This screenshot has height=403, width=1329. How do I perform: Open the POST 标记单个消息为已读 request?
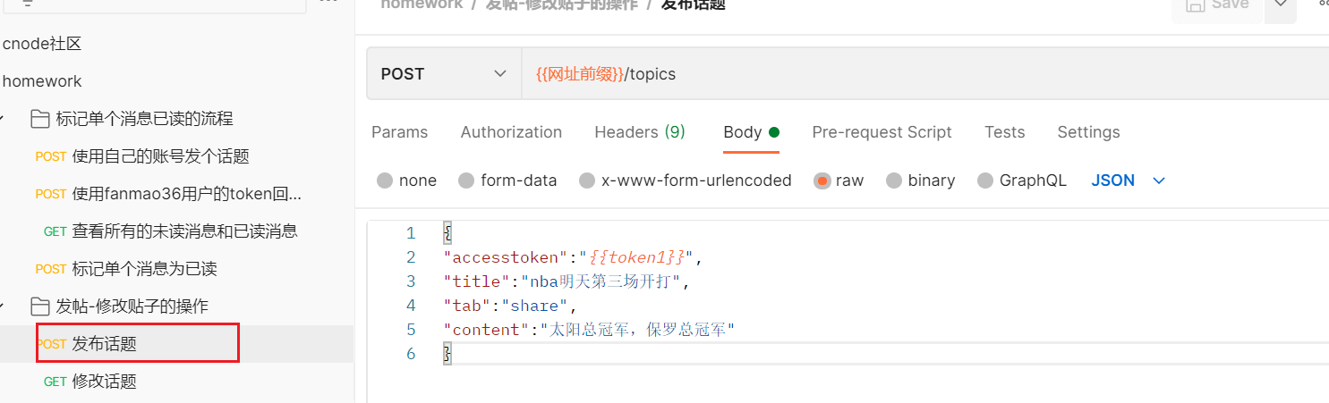coord(144,269)
